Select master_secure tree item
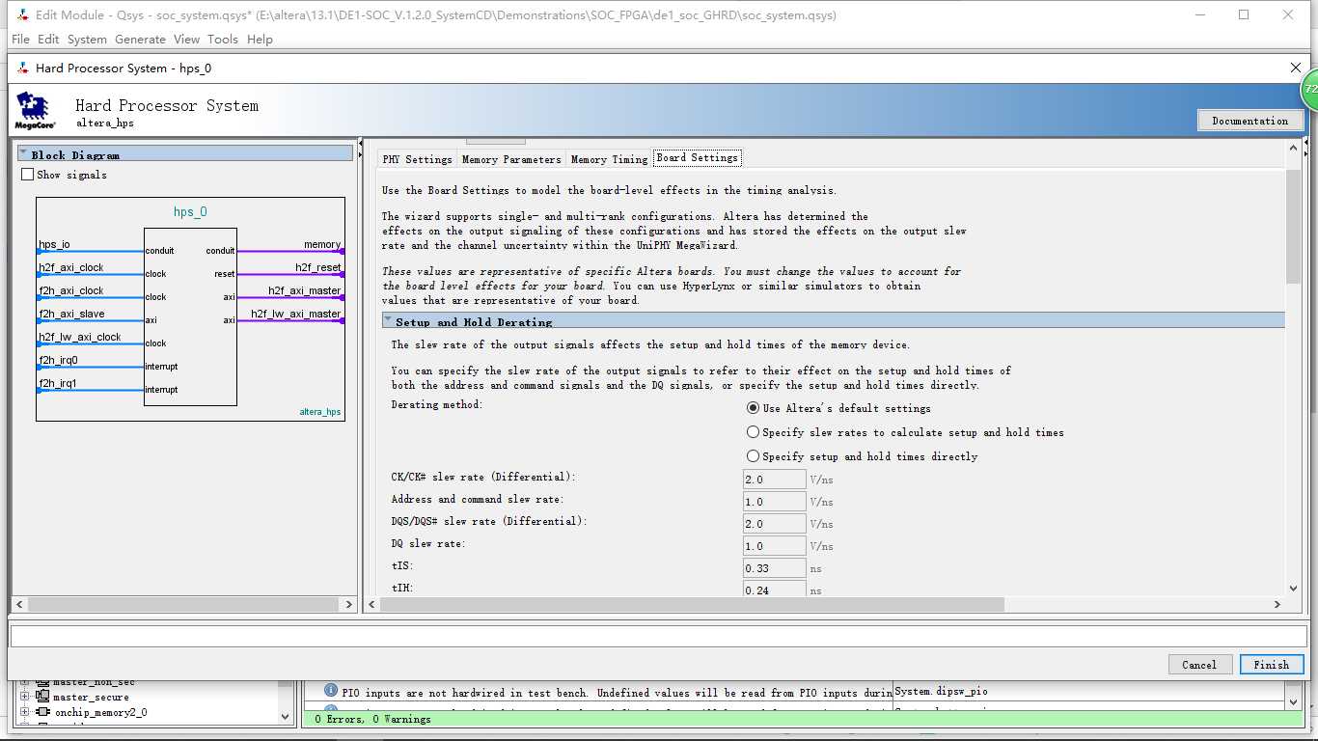This screenshot has height=741, width=1318. (x=91, y=697)
